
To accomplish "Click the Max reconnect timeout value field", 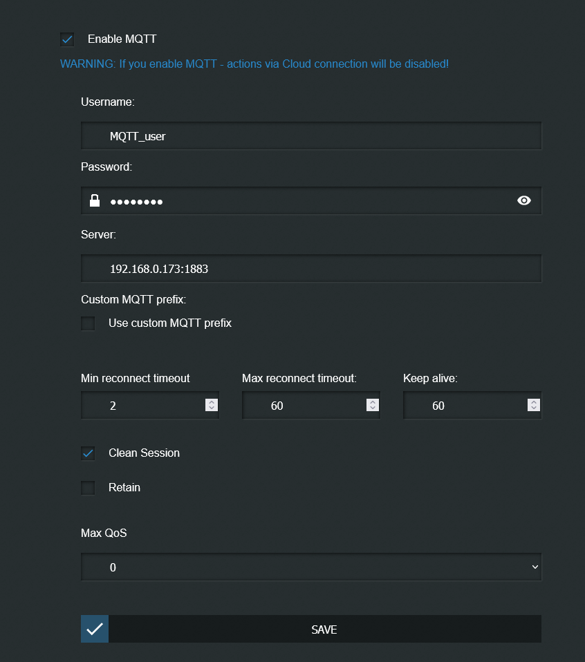I will point(302,406).
